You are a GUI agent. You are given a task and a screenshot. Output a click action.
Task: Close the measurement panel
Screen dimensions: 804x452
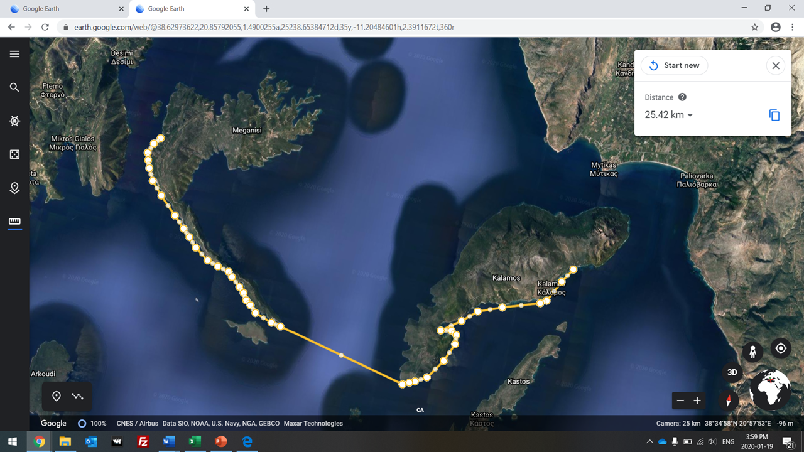click(x=776, y=65)
